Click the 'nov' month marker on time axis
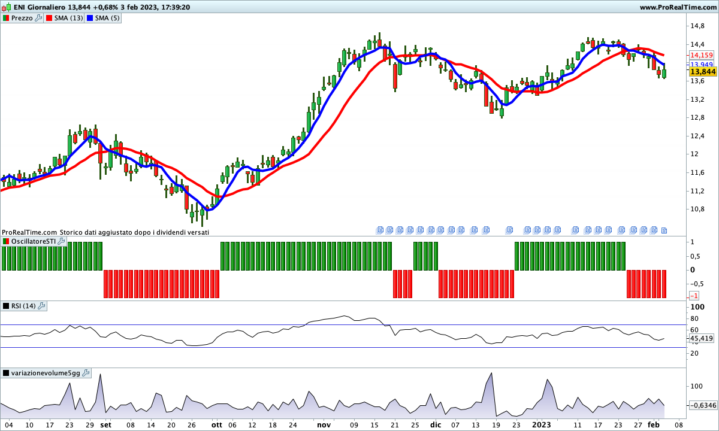This screenshot has height=431, width=719. [324, 424]
